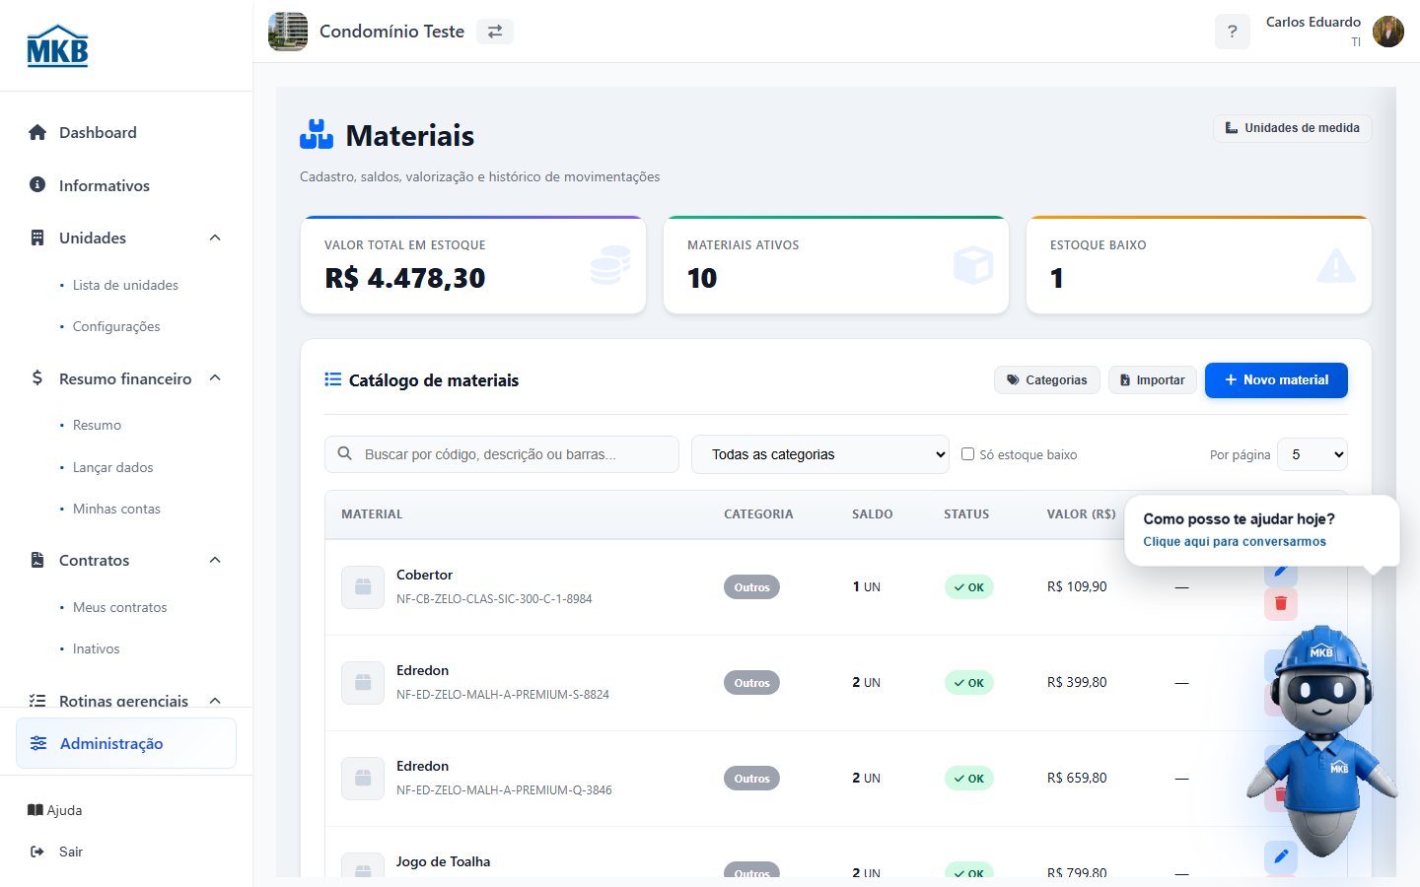Open Minhas contas in sidebar
Image resolution: width=1420 pixels, height=887 pixels.
[x=116, y=509]
